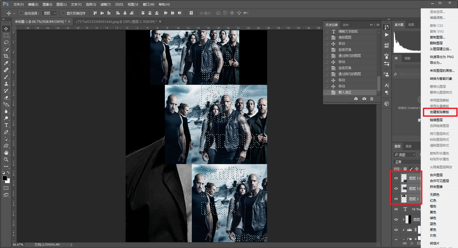The image size is (458, 248).
Task: Open the 文件(F) menu
Action: [x=19, y=5]
